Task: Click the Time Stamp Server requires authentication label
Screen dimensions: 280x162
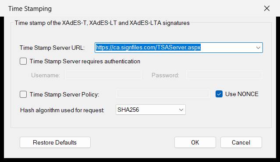Action: (x=85, y=62)
